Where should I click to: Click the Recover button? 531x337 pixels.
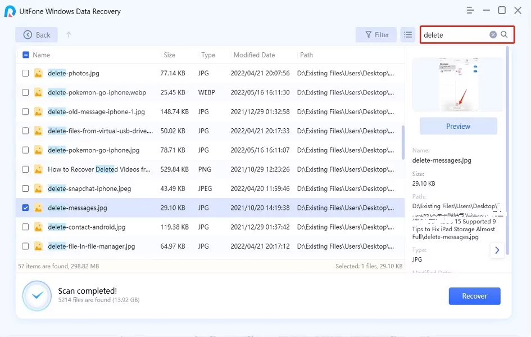pos(474,296)
